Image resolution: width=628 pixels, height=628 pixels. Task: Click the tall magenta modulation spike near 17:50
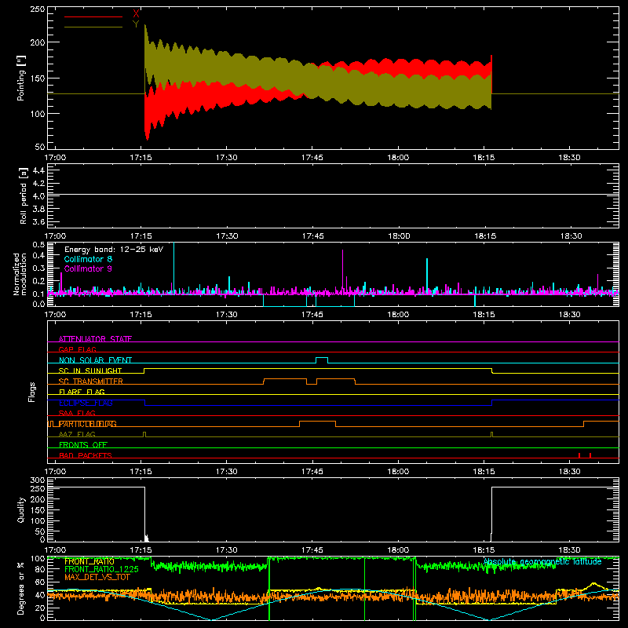pyautogui.click(x=342, y=272)
